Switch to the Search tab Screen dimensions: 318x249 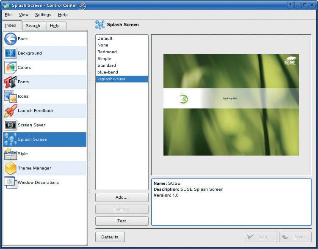34,26
